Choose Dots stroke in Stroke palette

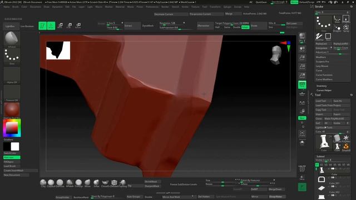point(338,19)
